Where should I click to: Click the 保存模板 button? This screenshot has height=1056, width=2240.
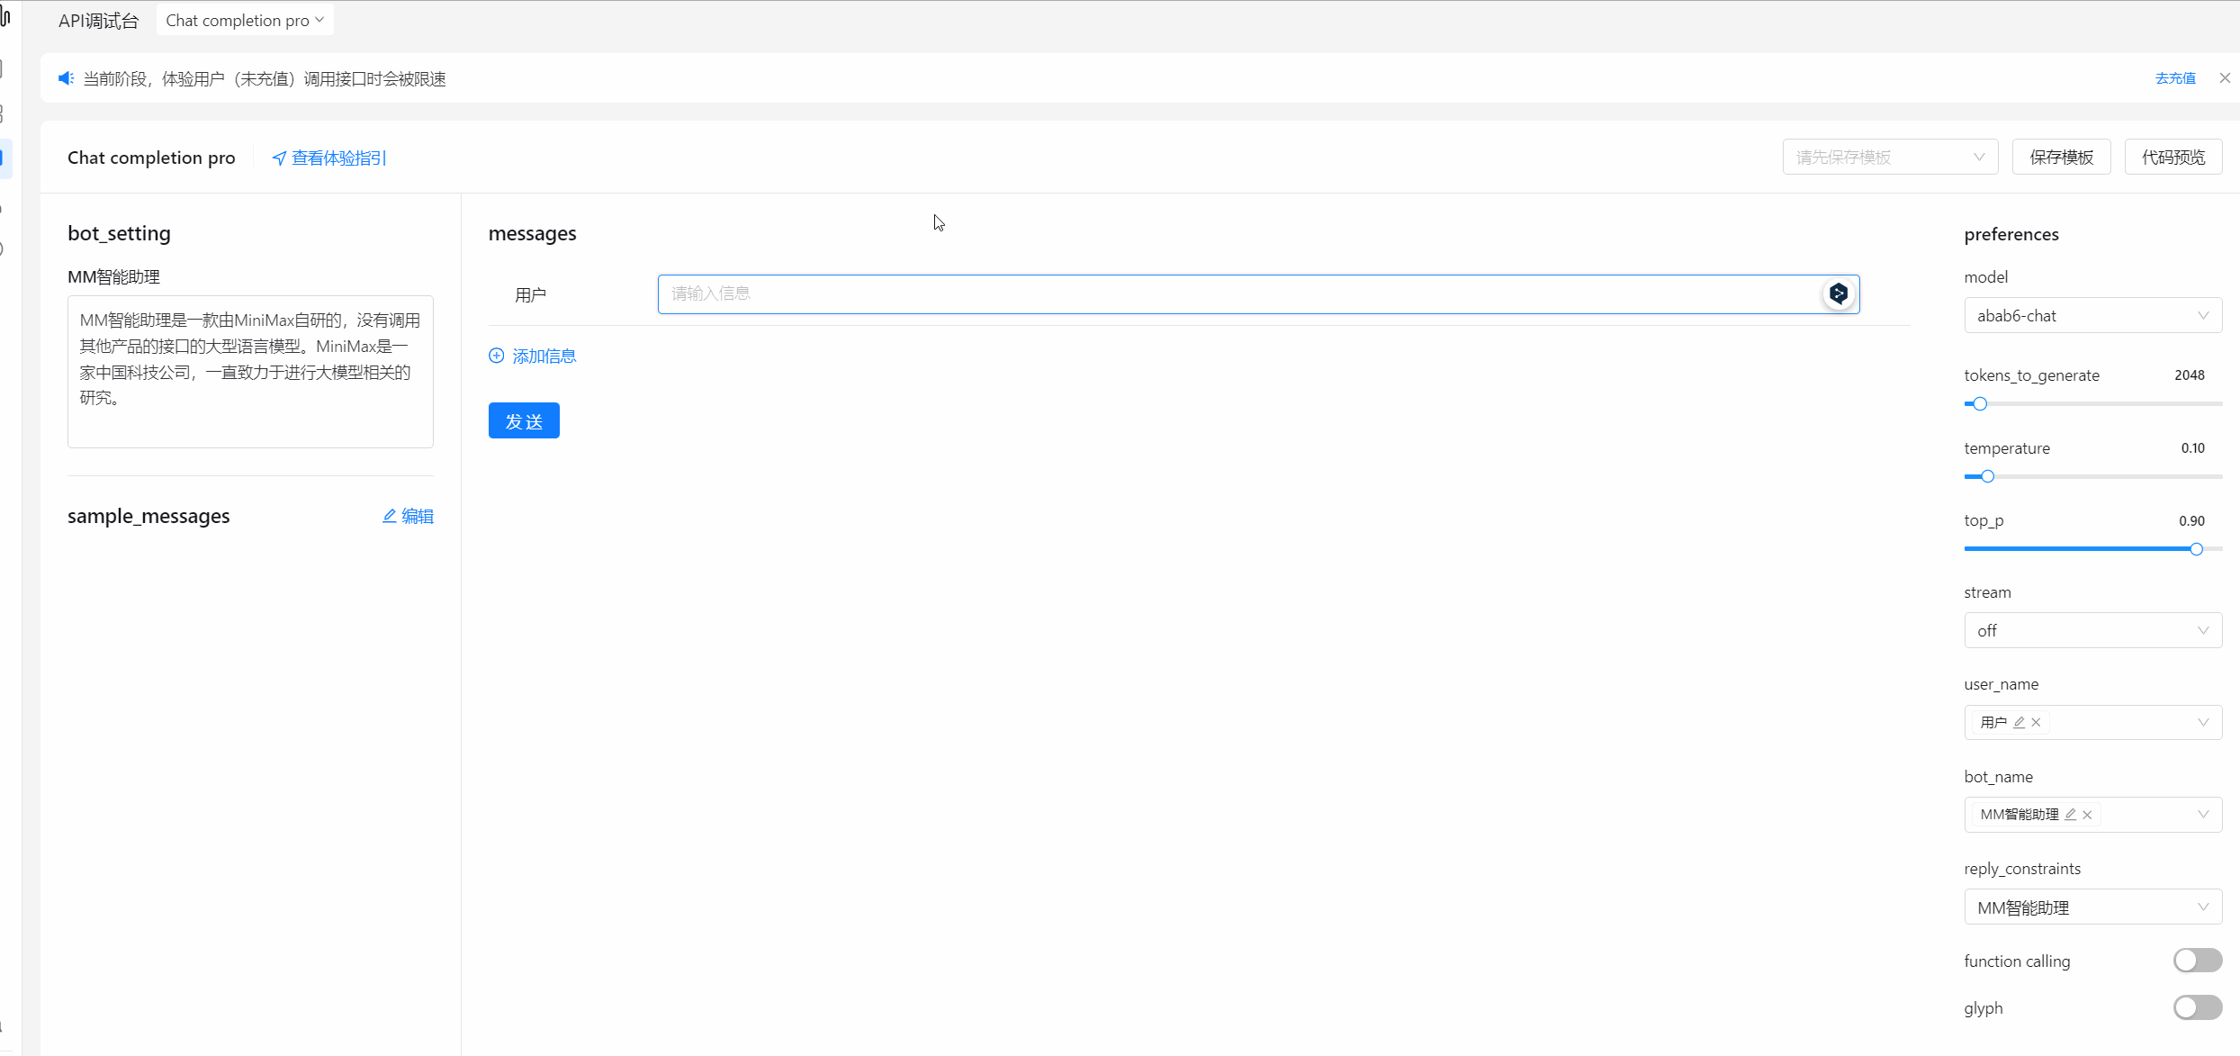pos(2061,157)
